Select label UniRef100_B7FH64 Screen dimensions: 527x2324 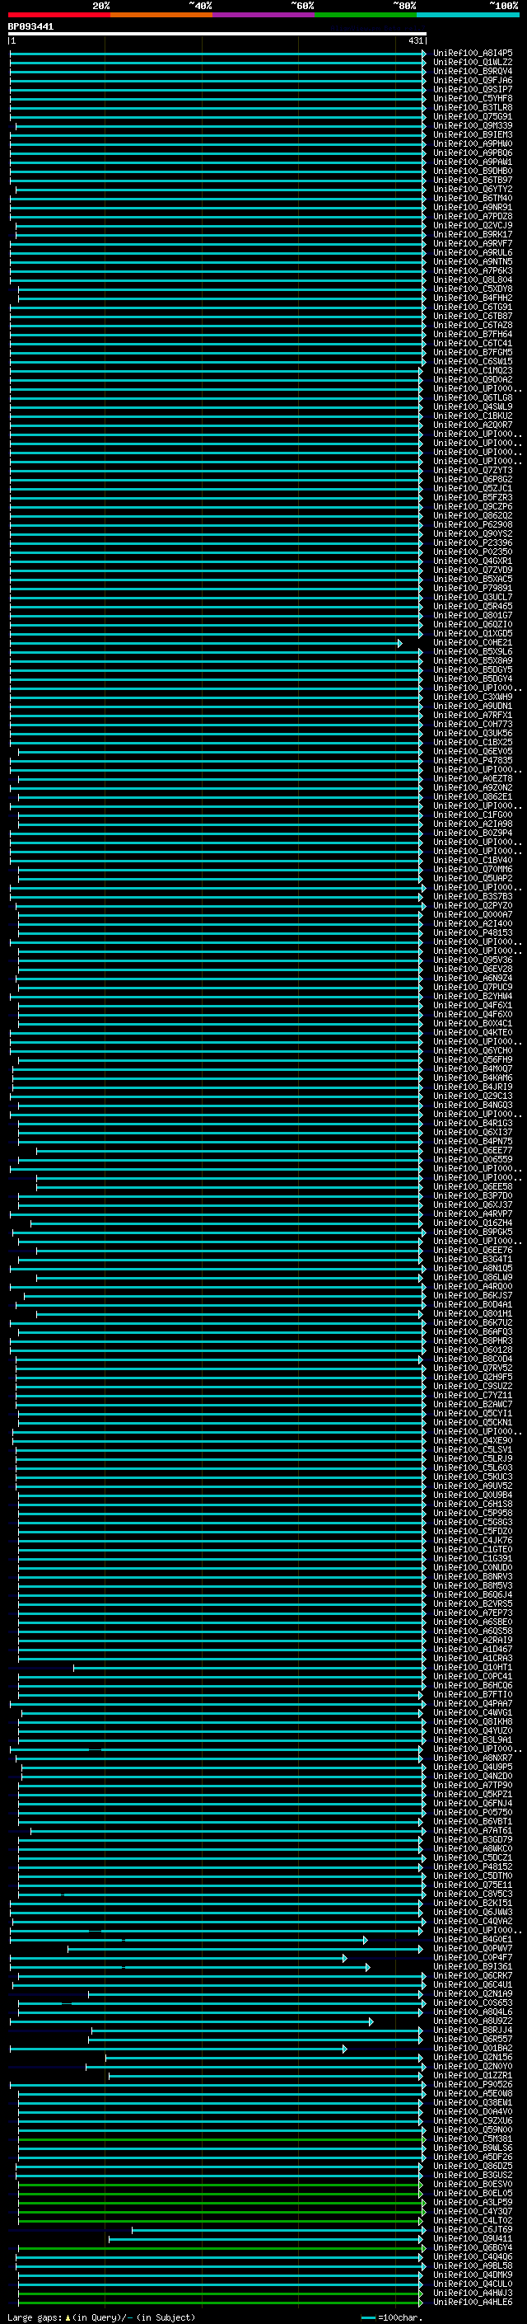[472, 335]
